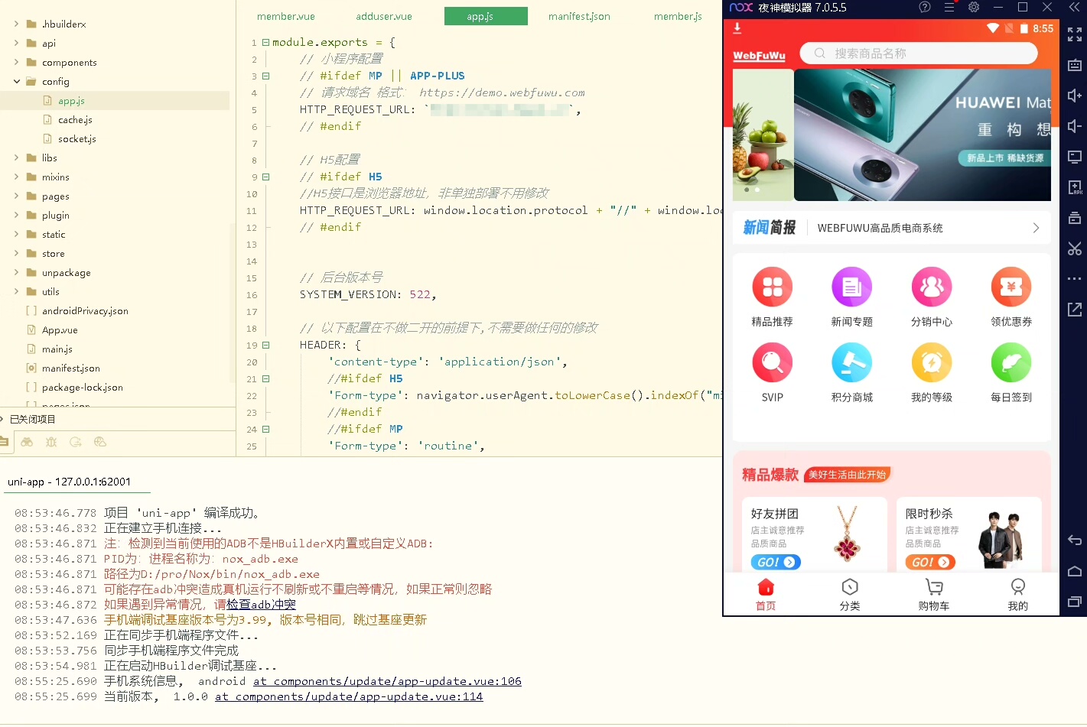
Task: Tap the HUAWEI Mate banner image
Action: pyautogui.click(x=923, y=135)
